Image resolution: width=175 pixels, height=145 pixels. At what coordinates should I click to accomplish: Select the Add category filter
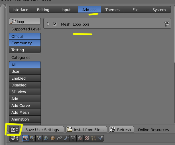pos(25,99)
